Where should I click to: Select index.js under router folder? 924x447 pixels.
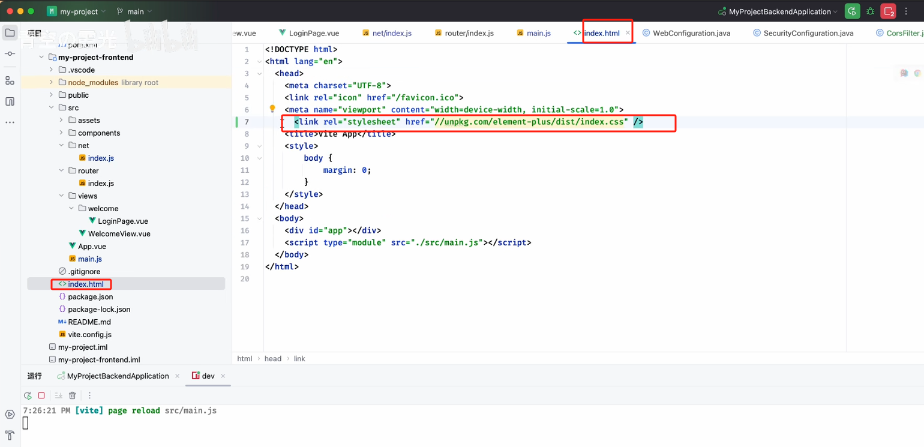tap(101, 184)
